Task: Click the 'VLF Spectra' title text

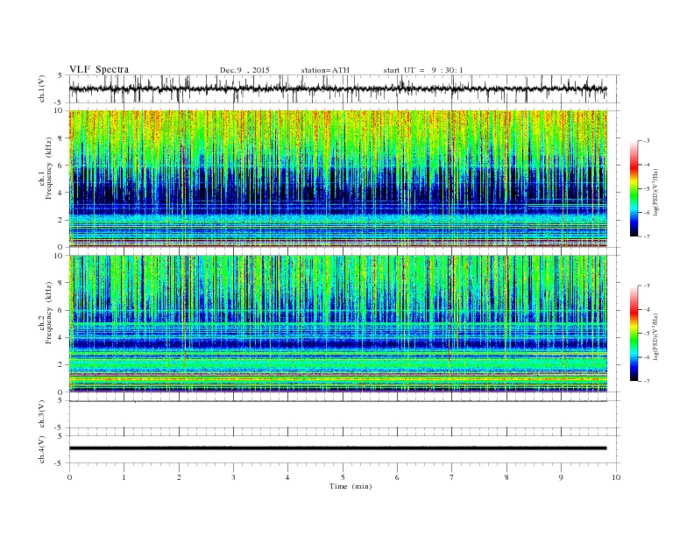Action: [x=99, y=69]
